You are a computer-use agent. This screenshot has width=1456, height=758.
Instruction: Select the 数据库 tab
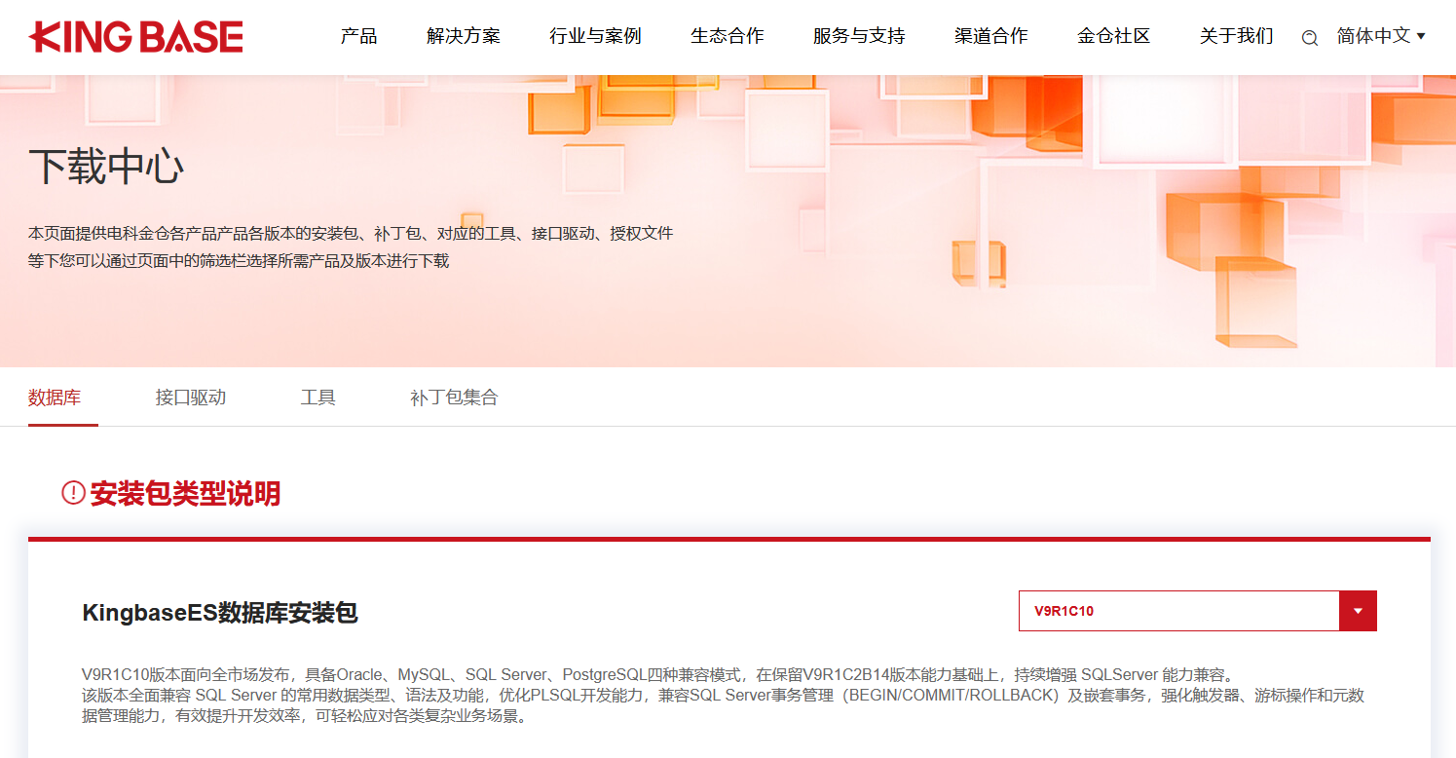click(x=55, y=398)
